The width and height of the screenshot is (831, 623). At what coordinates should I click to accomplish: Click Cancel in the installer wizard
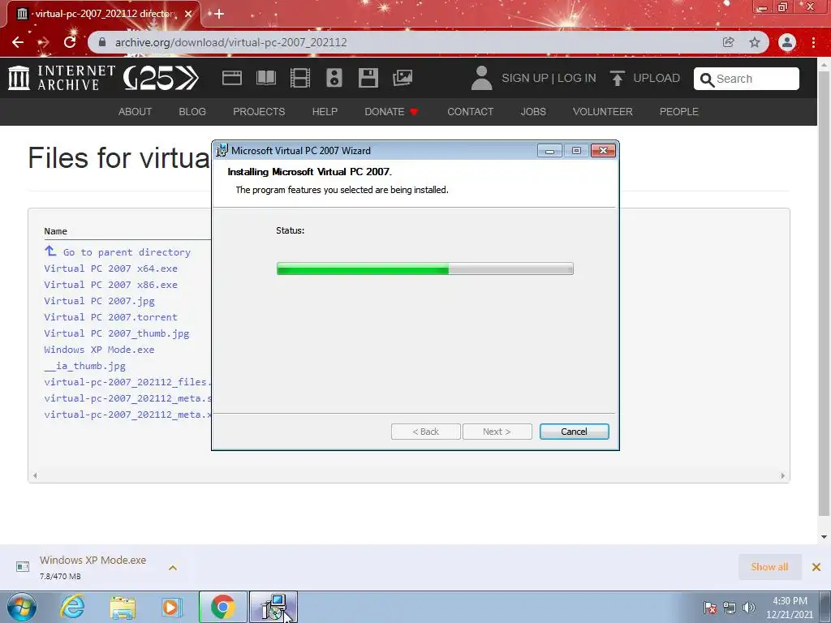tap(574, 432)
